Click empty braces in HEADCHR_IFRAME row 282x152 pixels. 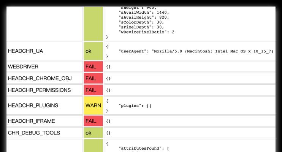tap(108, 121)
